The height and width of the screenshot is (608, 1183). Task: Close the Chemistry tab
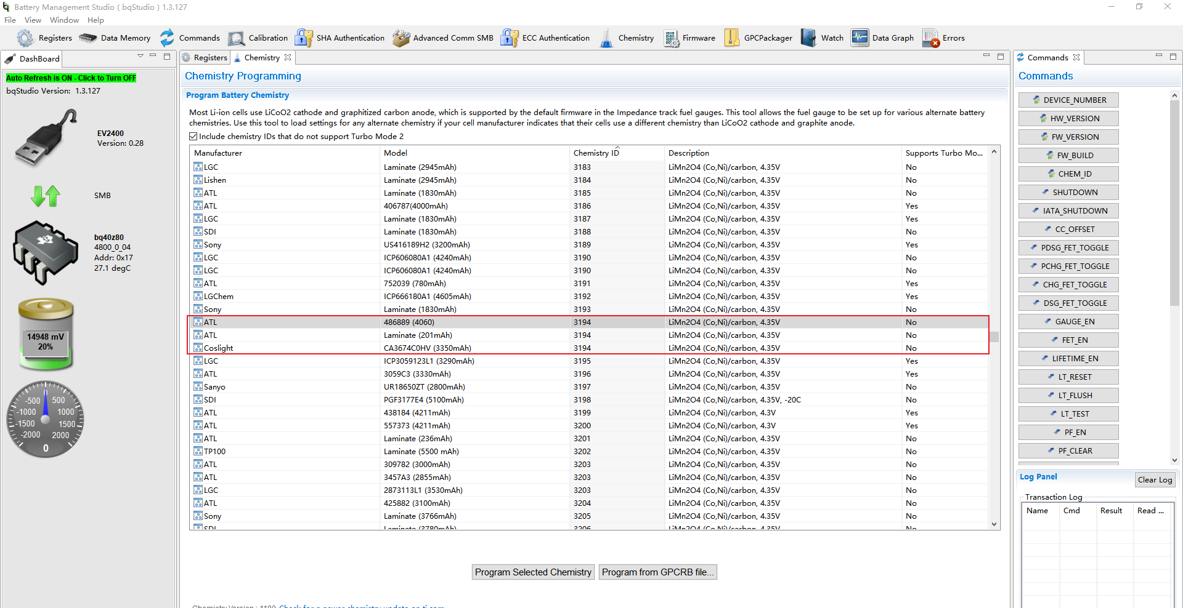(x=288, y=57)
